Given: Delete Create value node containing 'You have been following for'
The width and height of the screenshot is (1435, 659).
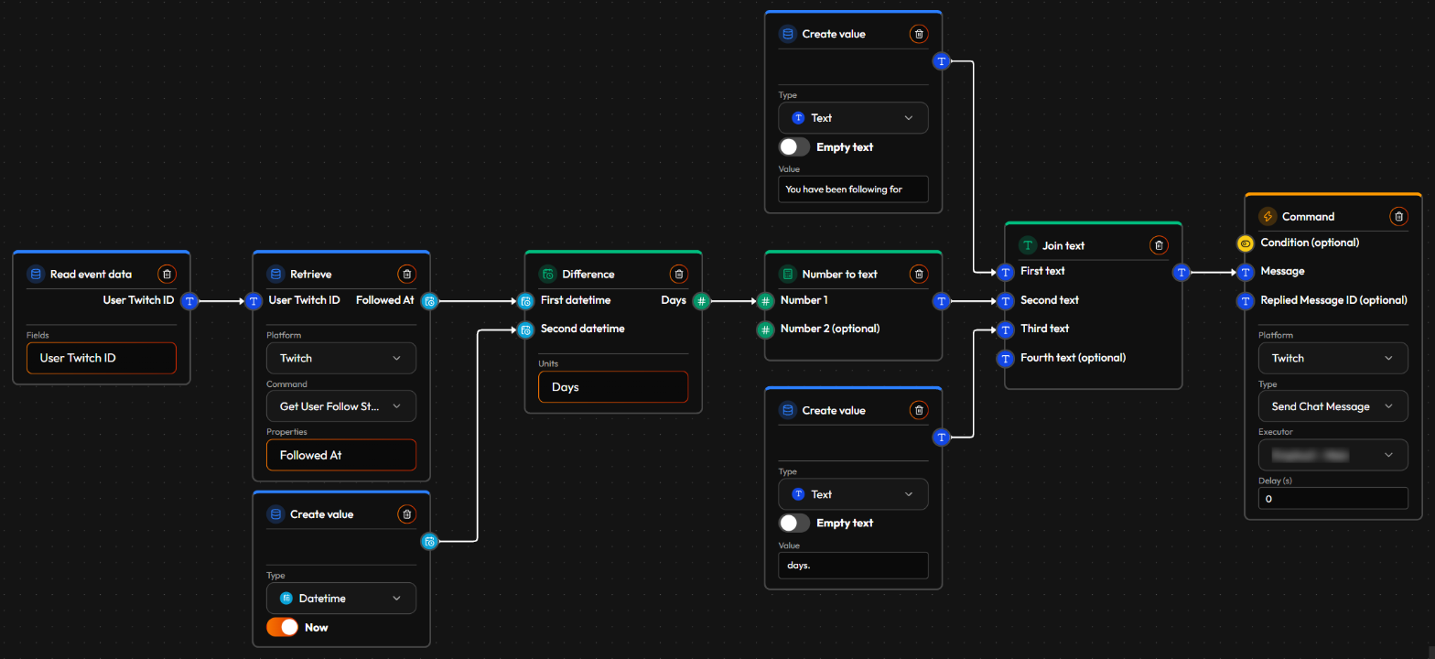Looking at the screenshot, I should pos(919,34).
